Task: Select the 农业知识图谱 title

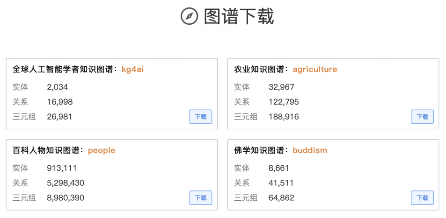Action: pos(259,70)
